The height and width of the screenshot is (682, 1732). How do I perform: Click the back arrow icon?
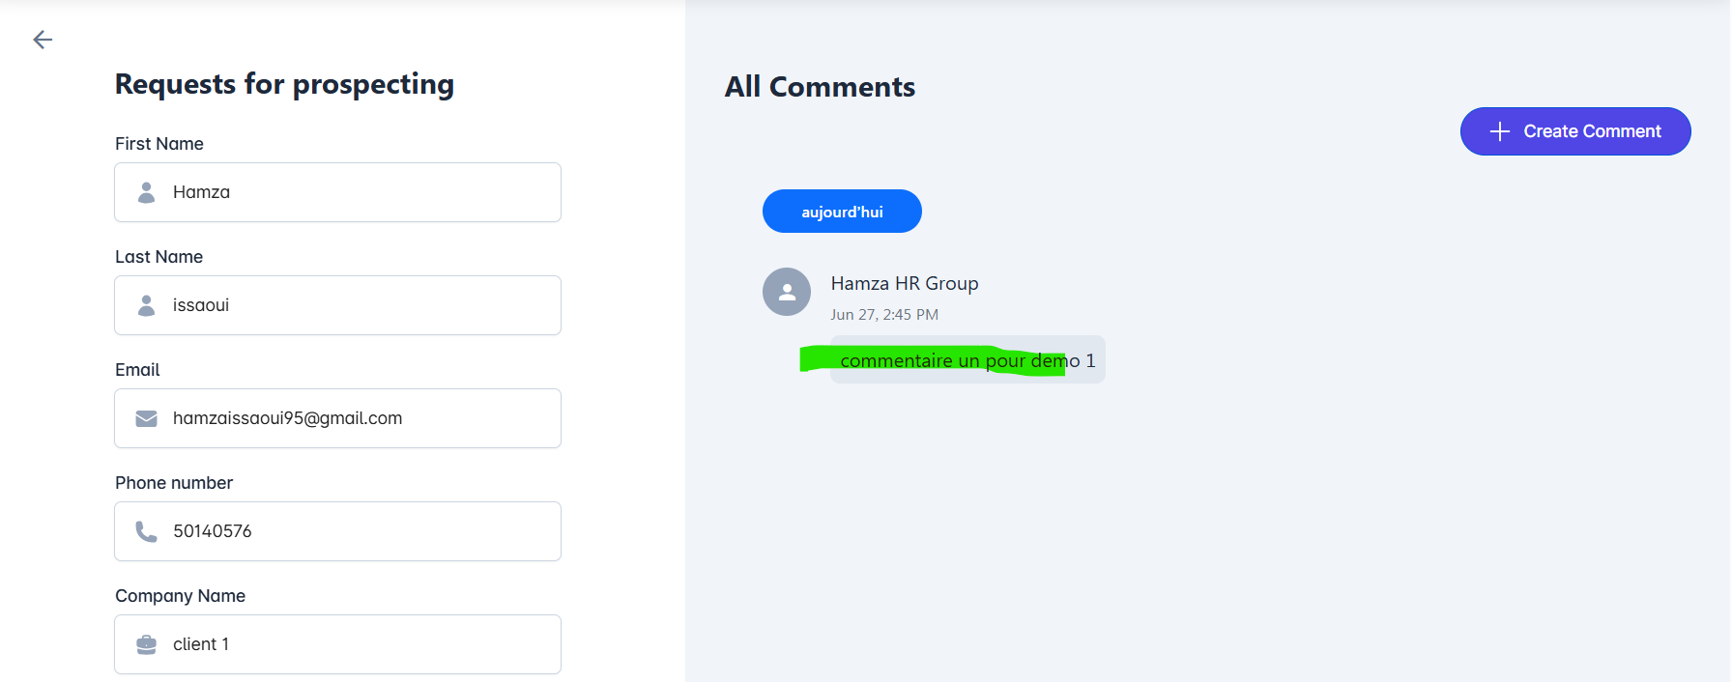point(43,40)
